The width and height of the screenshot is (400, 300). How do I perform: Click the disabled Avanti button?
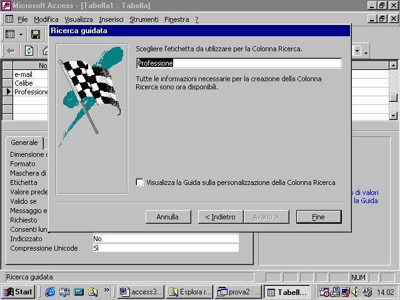tap(266, 217)
